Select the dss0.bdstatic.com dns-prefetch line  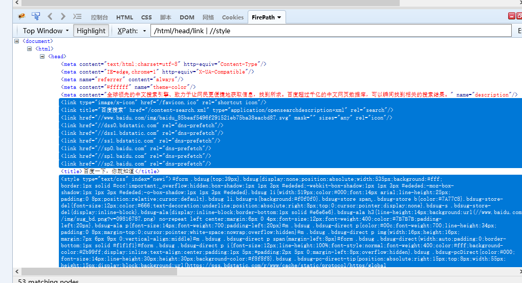point(142,125)
